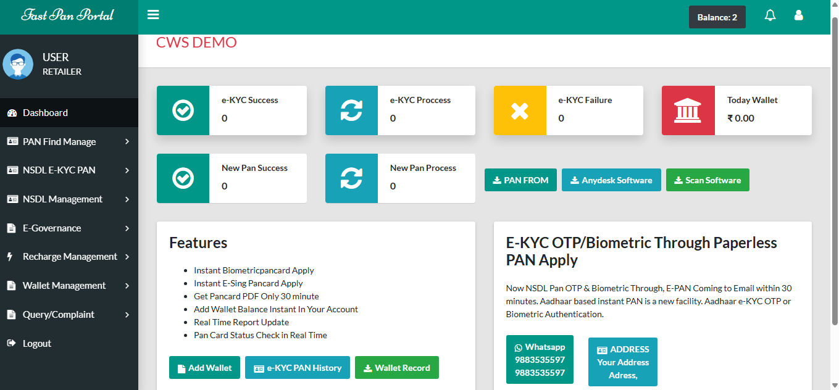Click the e-KYC Failure cross icon
This screenshot has width=839, height=390.
(x=520, y=110)
